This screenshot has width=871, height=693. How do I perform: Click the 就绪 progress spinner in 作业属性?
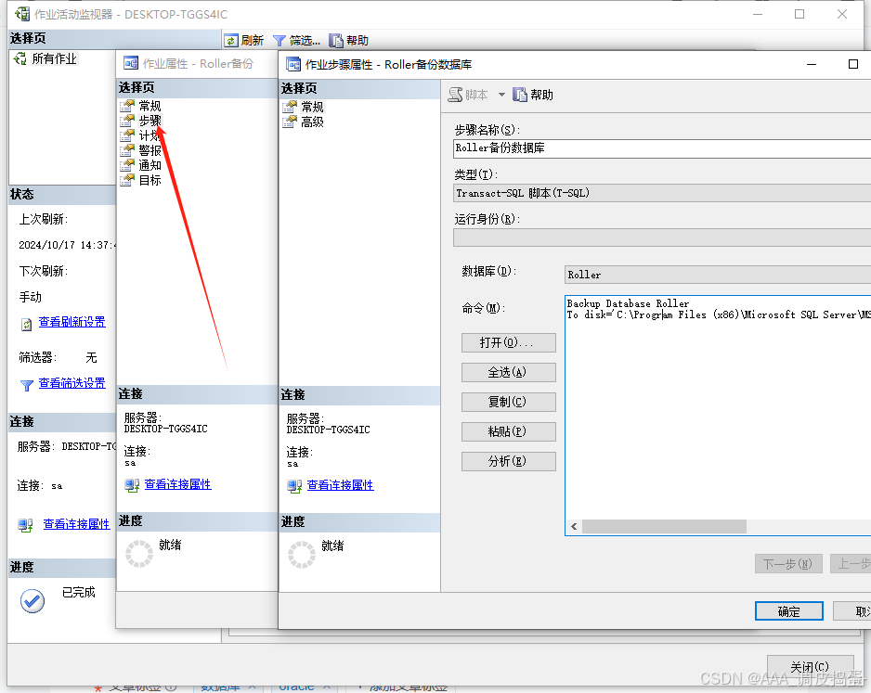[x=139, y=554]
